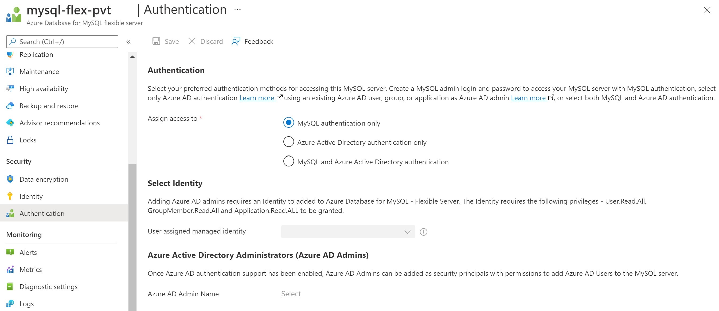Viewport: 719px width, 311px height.
Task: Click the Advisor recommendations sidebar item
Action: pyautogui.click(x=59, y=122)
